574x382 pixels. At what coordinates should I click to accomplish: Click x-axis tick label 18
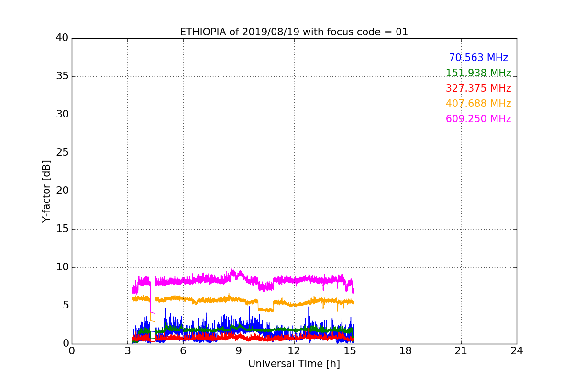pyautogui.click(x=406, y=350)
